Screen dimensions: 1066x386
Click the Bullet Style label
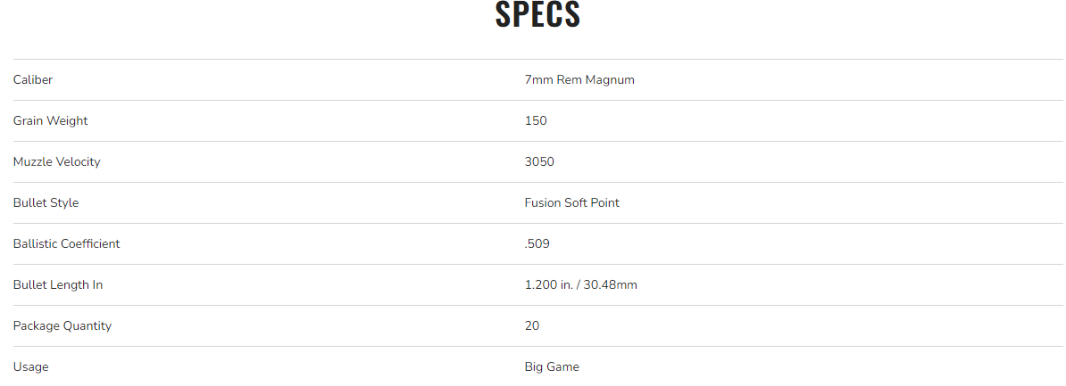(x=46, y=203)
